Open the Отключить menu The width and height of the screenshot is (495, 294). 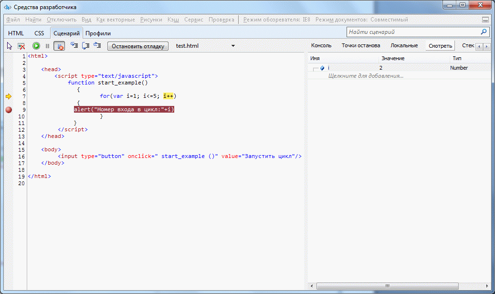coord(62,20)
